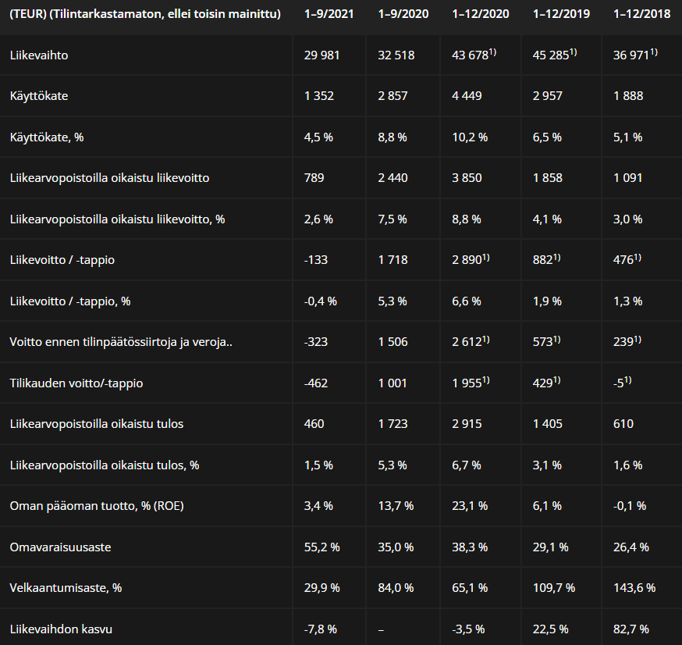The width and height of the screenshot is (682, 645).
Task: Select the Omavaraisuusaste row label
Action: click(60, 547)
